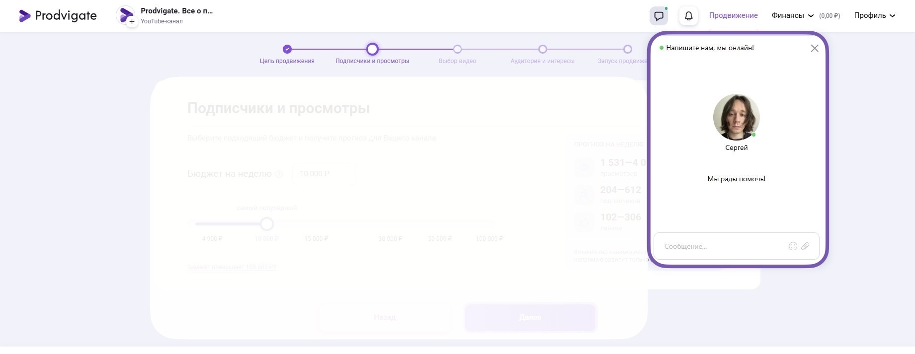915x354 pixels.
Task: Click the budget help question mark icon
Action: [x=279, y=174]
